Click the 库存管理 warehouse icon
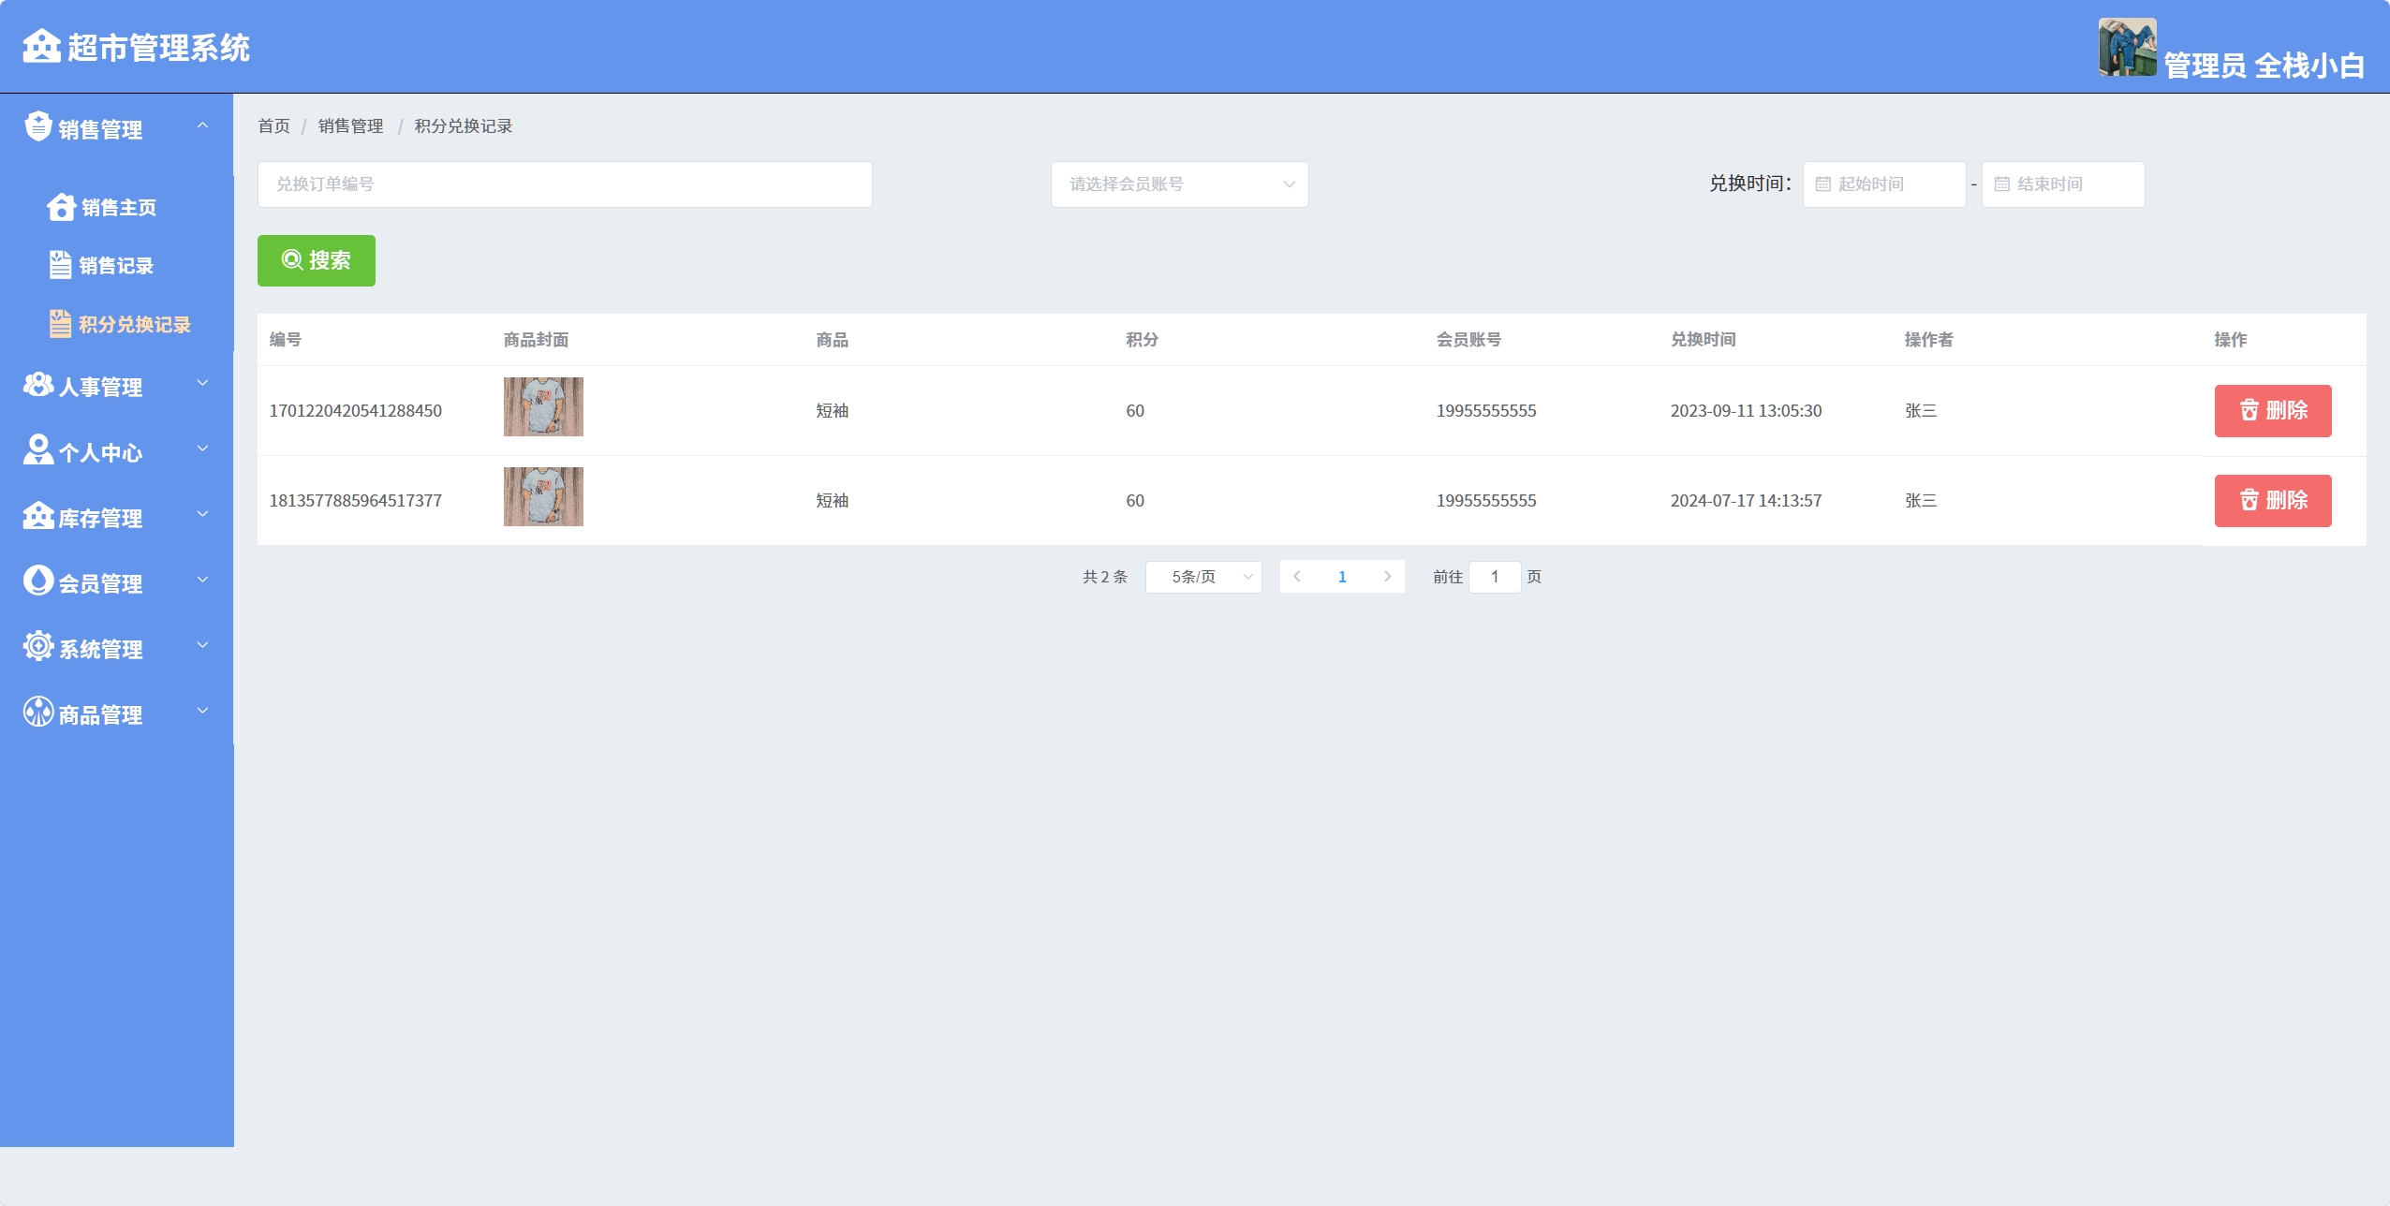The image size is (2390, 1206). 38,516
